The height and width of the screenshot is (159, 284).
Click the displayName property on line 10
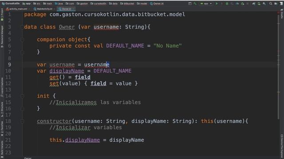point(67,71)
